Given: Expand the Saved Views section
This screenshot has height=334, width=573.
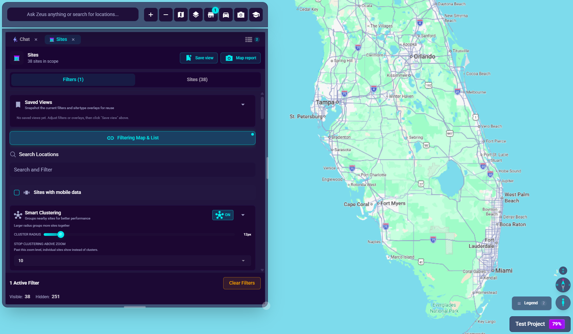Looking at the screenshot, I should coord(243,105).
